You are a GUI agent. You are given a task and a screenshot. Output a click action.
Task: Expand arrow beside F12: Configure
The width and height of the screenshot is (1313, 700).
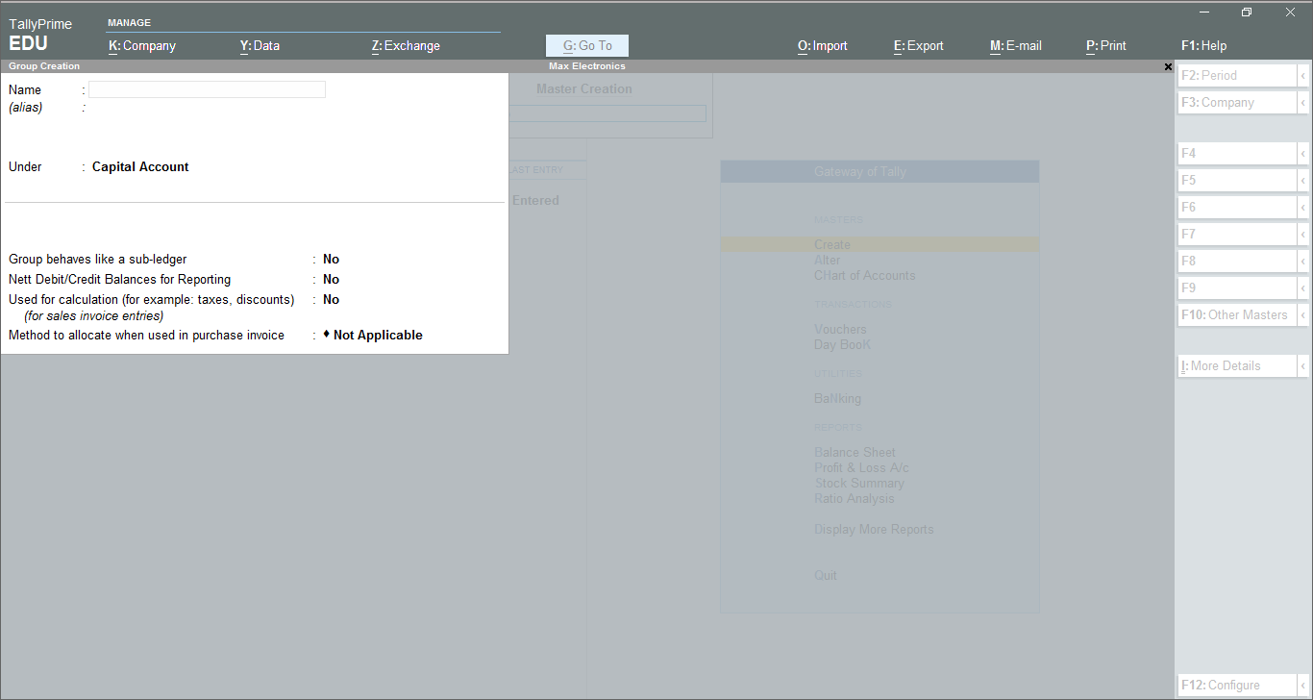(x=1303, y=685)
